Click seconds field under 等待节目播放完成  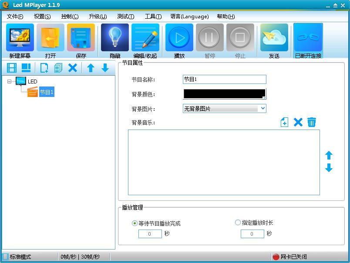tap(150, 234)
